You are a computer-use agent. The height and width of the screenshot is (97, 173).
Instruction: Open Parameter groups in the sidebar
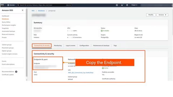click(8, 48)
